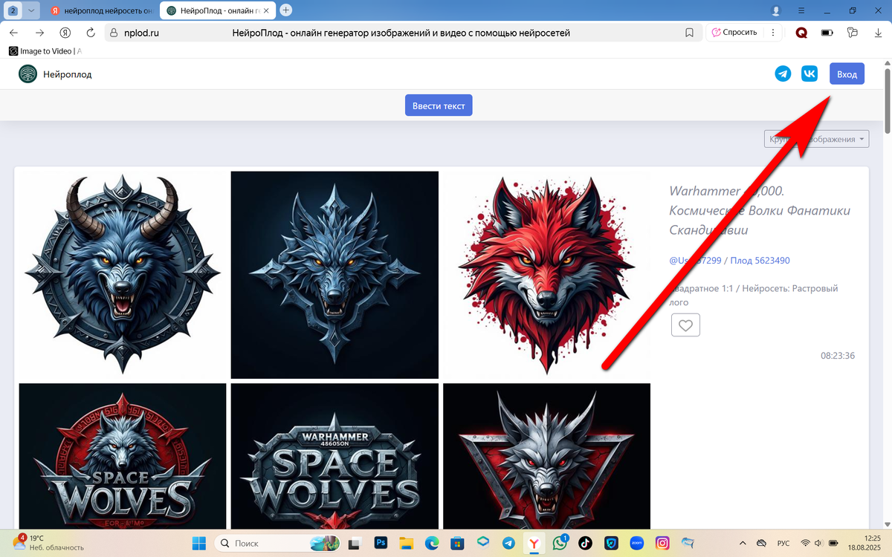The height and width of the screenshot is (557, 892).
Task: Click the Yandex home button in toolbar
Action: tap(65, 33)
